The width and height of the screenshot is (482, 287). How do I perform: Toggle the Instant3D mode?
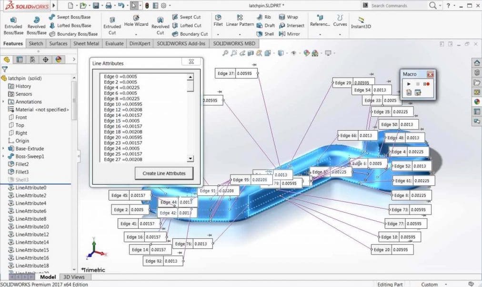(x=361, y=24)
